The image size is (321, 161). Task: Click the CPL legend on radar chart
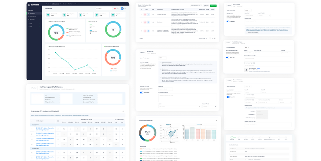click(x=169, y=124)
